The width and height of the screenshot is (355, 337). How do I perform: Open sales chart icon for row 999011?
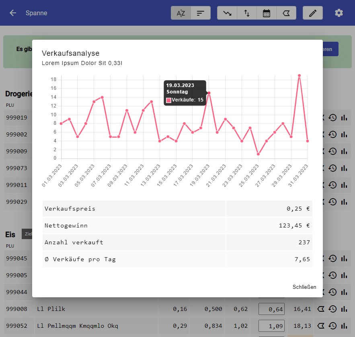344,185
